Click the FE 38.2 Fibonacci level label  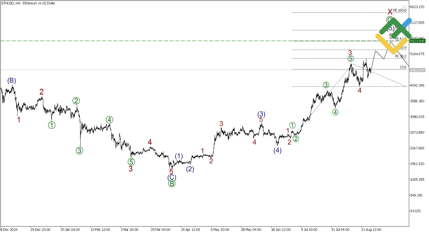(400, 56)
